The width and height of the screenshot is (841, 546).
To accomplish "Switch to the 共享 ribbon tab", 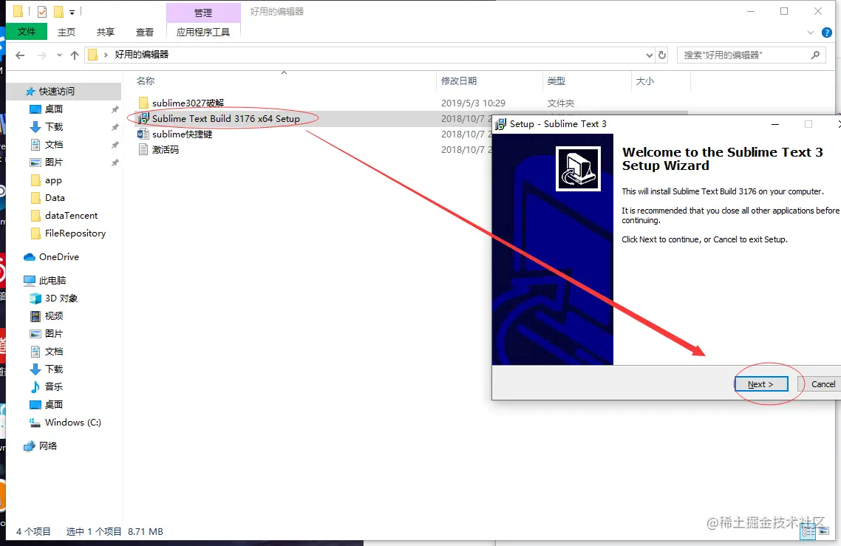I will tap(106, 33).
